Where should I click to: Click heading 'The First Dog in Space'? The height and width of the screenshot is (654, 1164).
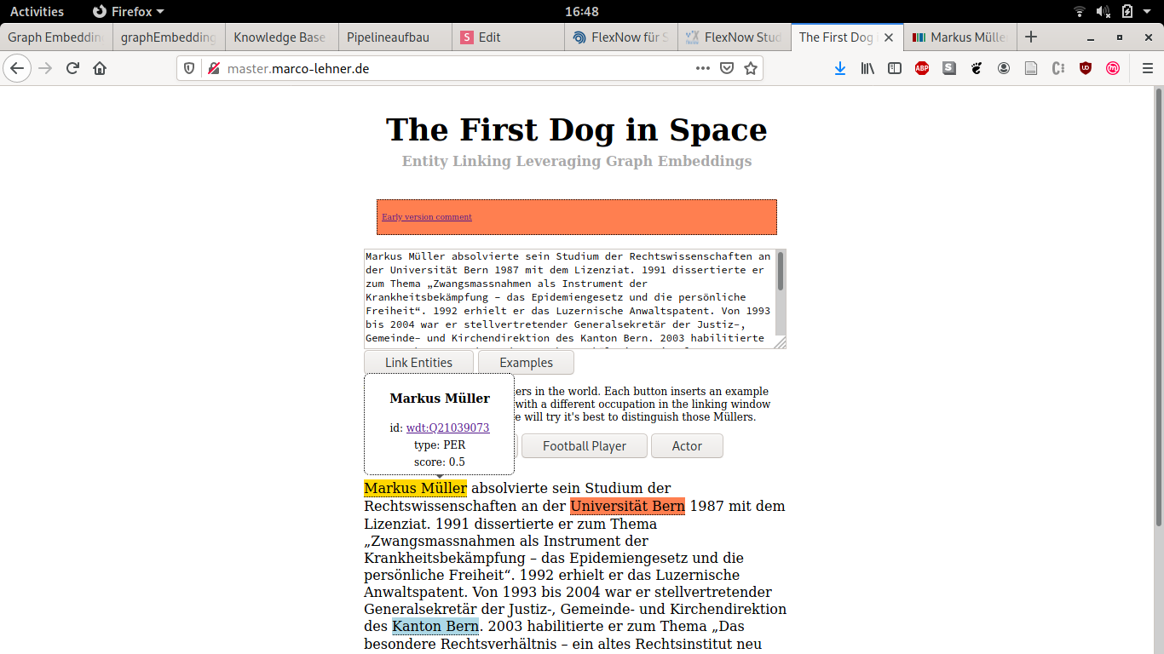577,129
